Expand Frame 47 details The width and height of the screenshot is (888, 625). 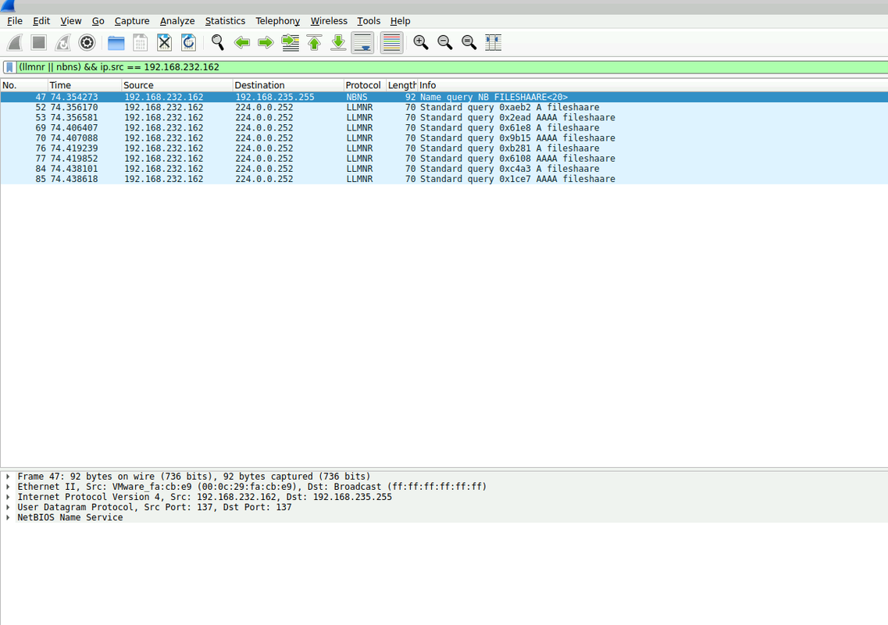[x=8, y=477]
